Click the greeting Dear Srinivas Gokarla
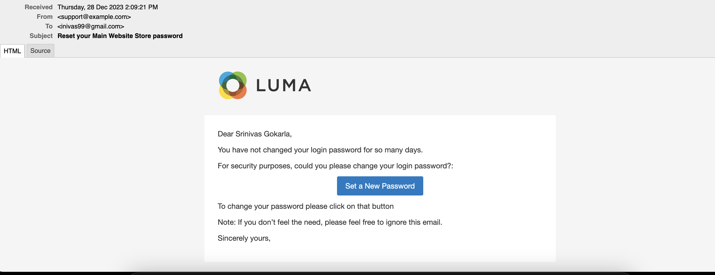 tap(254, 134)
